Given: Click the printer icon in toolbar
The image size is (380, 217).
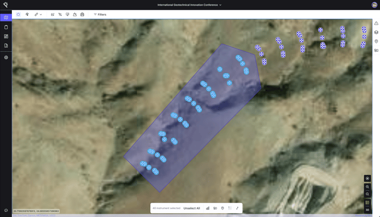Looking at the screenshot, I should pyautogui.click(x=82, y=15).
